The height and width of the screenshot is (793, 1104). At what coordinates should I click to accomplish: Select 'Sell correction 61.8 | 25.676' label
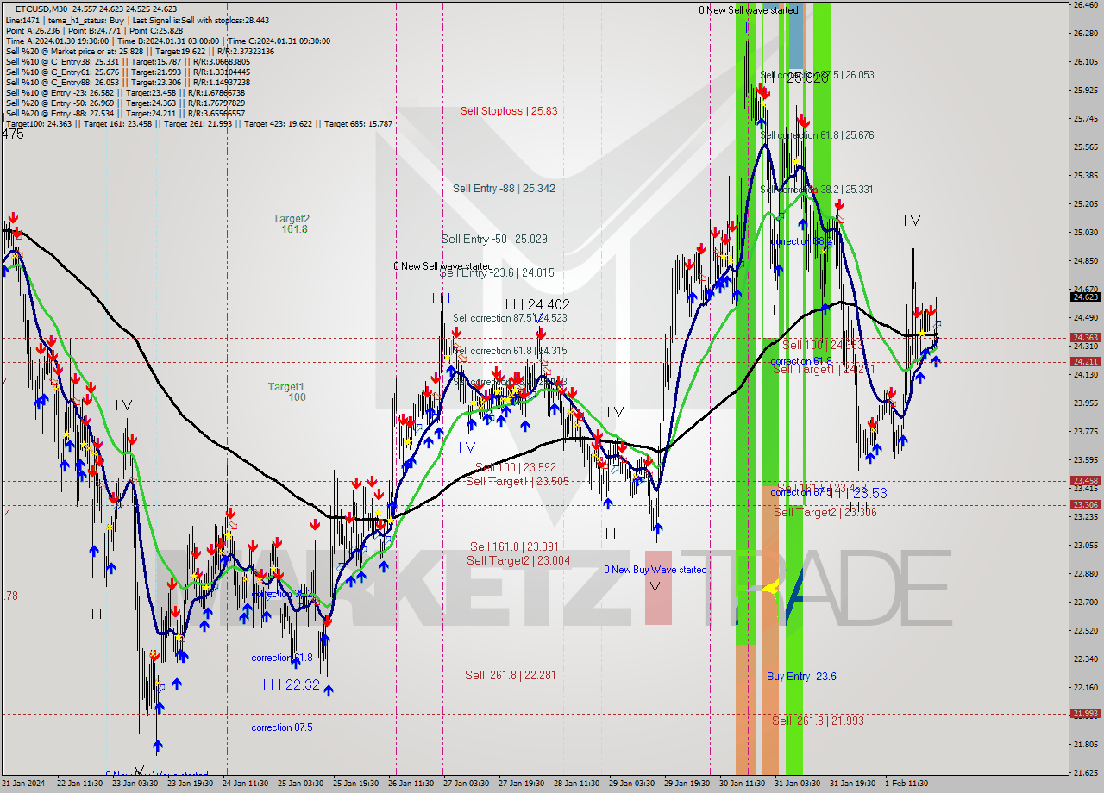pos(817,135)
